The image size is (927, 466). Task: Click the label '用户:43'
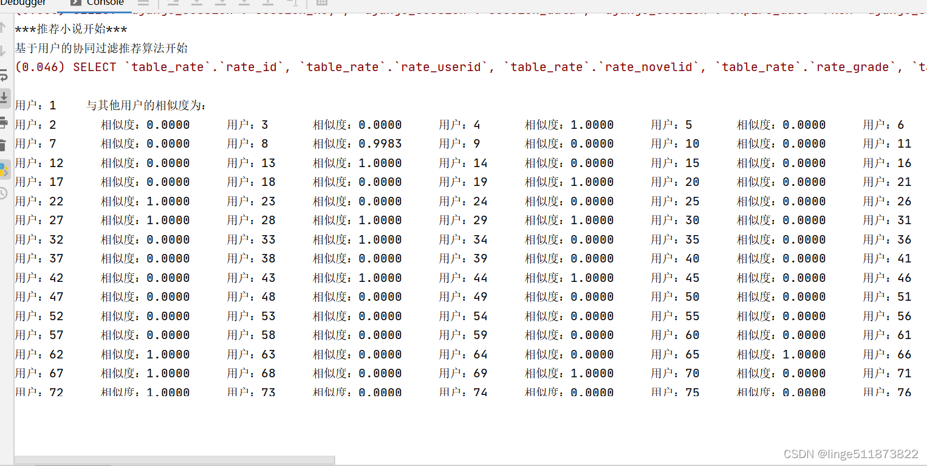pyautogui.click(x=251, y=278)
